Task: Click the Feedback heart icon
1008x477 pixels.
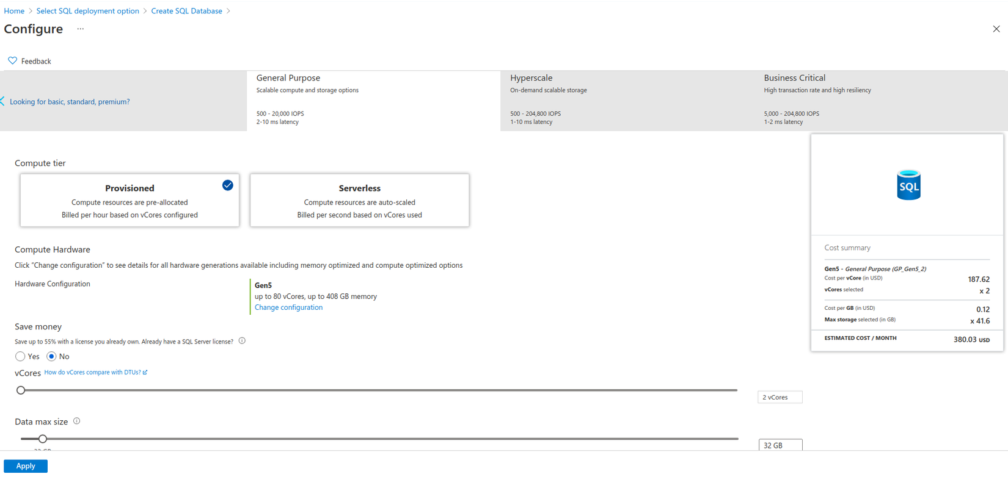Action: pos(12,60)
